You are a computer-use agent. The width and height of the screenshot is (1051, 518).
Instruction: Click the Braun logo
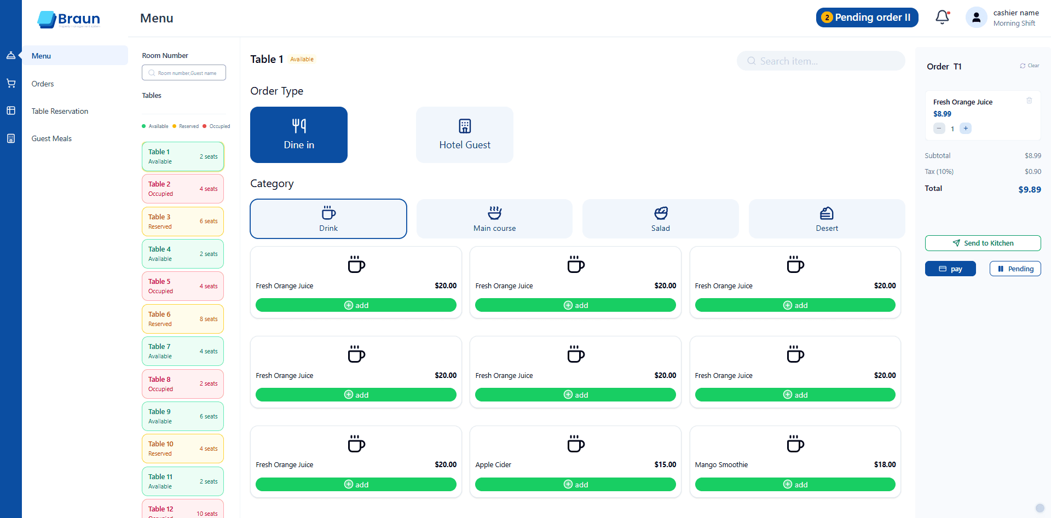click(69, 19)
